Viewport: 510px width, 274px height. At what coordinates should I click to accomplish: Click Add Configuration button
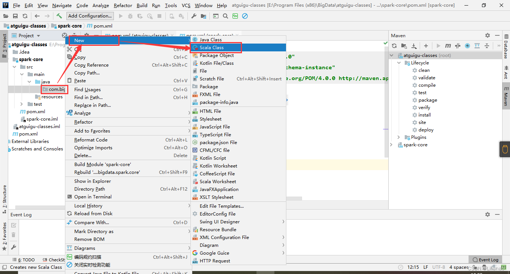point(90,16)
